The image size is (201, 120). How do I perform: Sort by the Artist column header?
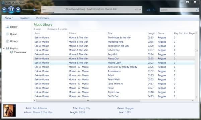pyautogui.click(x=37, y=33)
